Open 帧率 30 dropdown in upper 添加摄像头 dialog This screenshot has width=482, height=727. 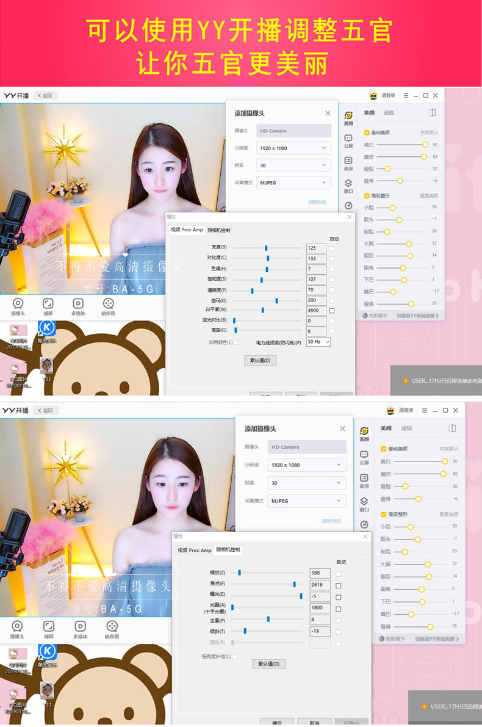pyautogui.click(x=294, y=165)
